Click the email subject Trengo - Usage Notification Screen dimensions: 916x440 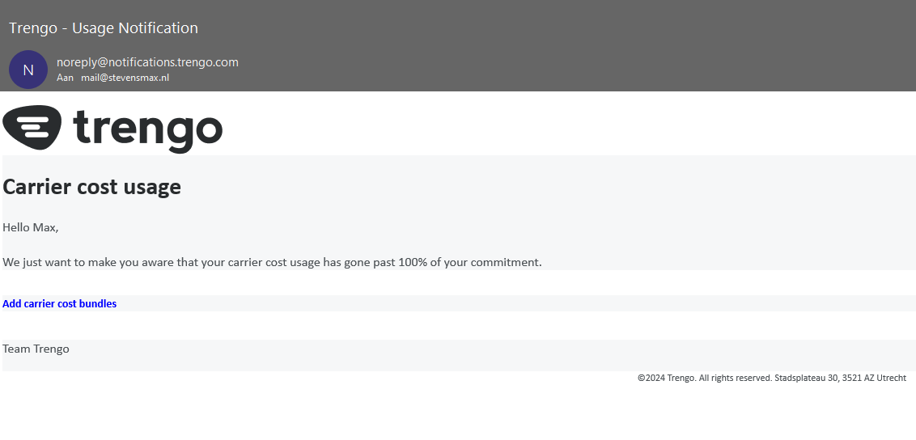pos(104,28)
